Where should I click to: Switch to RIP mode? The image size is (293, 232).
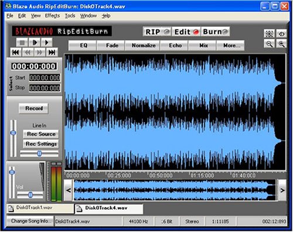pyautogui.click(x=158, y=32)
